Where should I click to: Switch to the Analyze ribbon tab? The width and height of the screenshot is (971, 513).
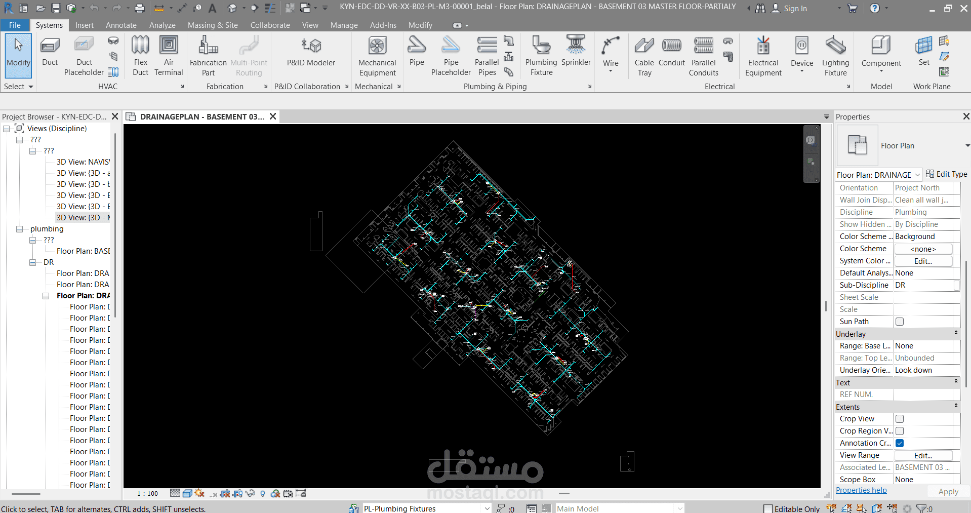pos(162,25)
